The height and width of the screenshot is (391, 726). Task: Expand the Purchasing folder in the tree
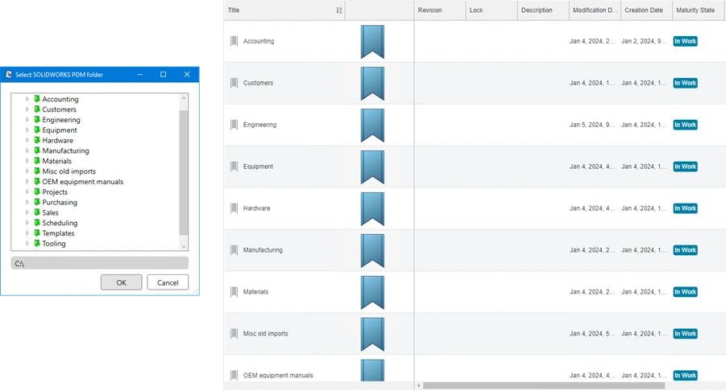click(27, 202)
